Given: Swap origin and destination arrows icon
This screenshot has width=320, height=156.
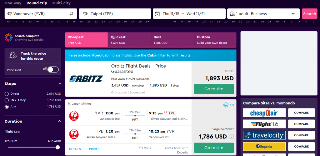Looking at the screenshot, I should (x=72, y=14).
